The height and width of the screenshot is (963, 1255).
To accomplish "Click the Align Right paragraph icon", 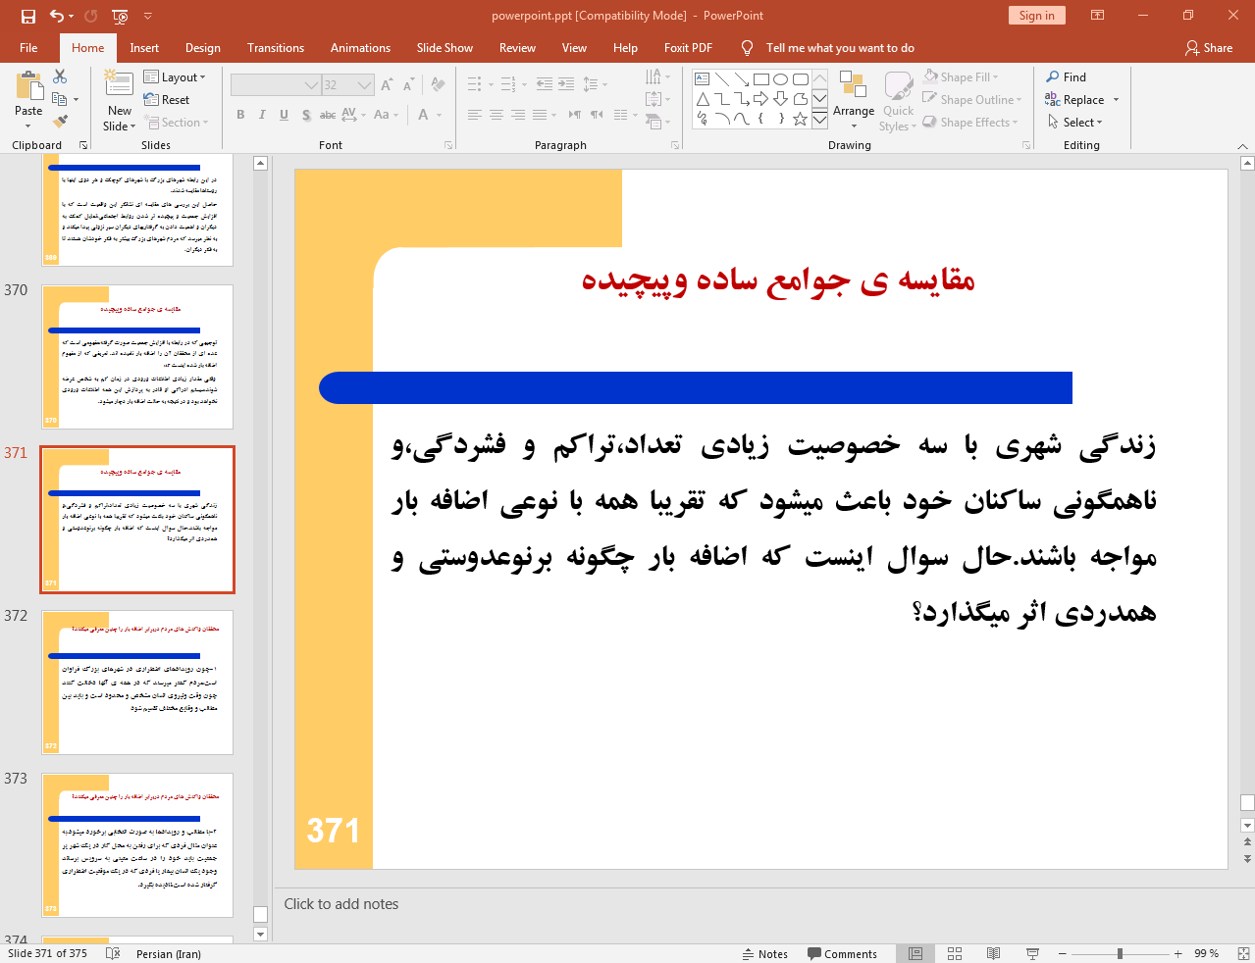I will point(518,115).
